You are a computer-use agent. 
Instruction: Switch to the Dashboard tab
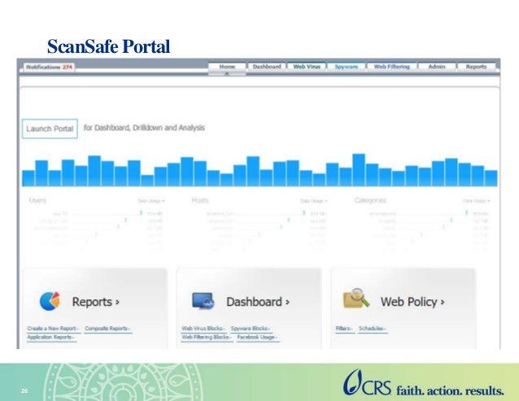267,67
